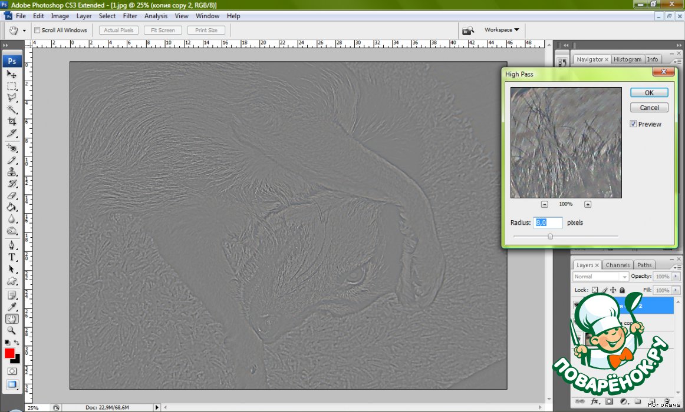Click OK in High Pass dialog
Image resolution: width=685 pixels, height=412 pixels.
tap(649, 92)
